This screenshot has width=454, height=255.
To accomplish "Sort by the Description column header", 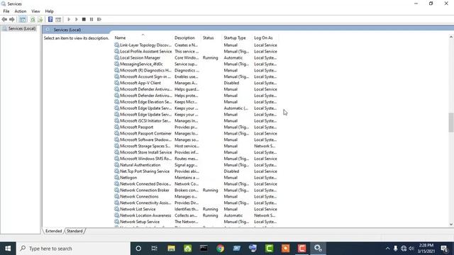I will click(187, 38).
